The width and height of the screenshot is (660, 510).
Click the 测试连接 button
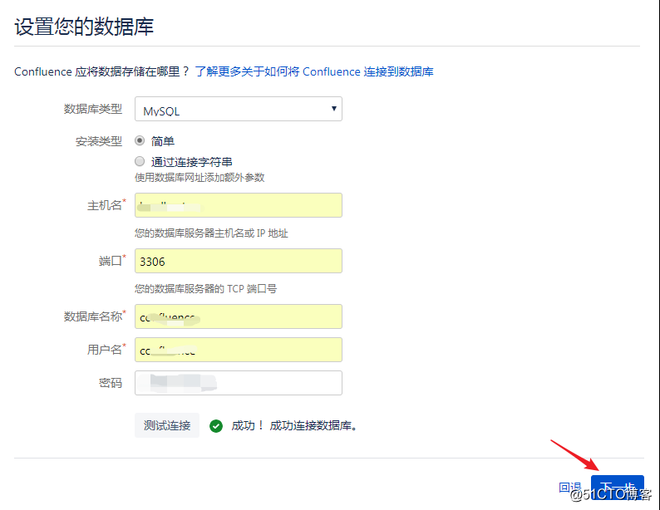click(x=167, y=425)
